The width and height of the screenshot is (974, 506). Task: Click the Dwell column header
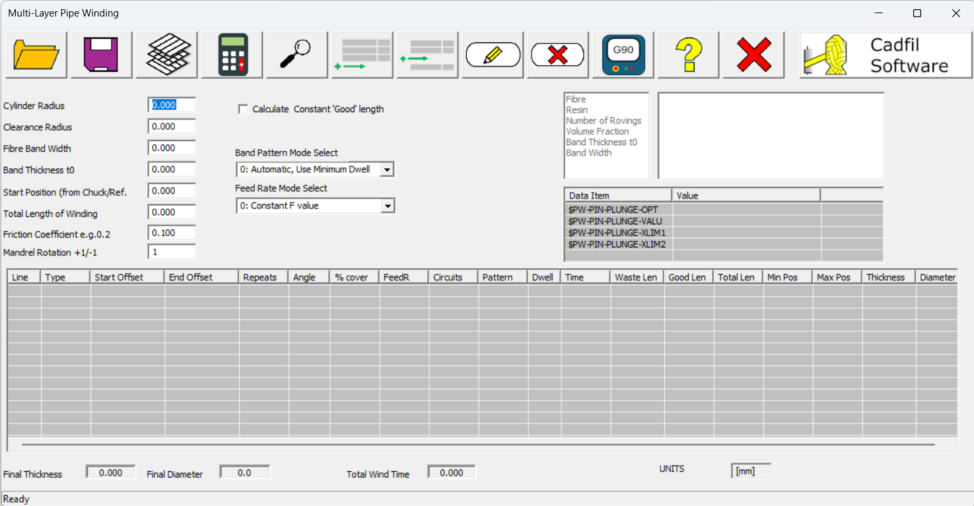coord(545,277)
